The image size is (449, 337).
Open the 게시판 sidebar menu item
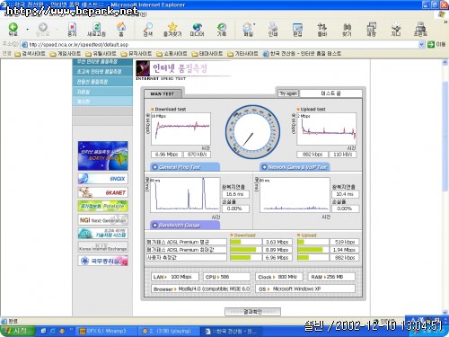[102, 102]
